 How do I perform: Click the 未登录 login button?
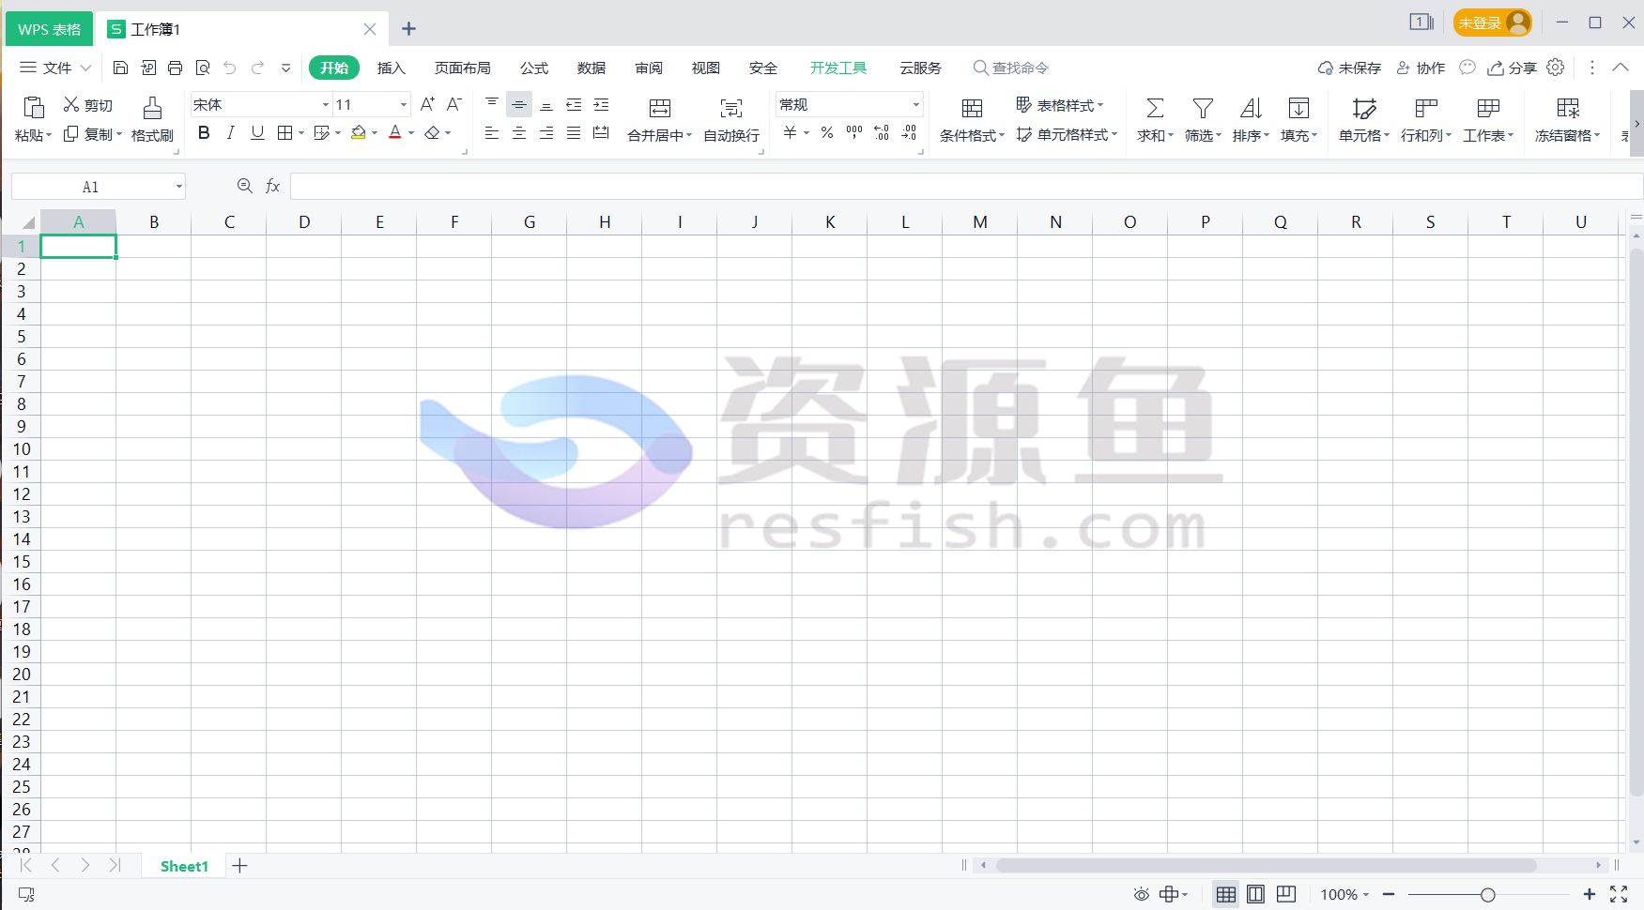[x=1492, y=23]
